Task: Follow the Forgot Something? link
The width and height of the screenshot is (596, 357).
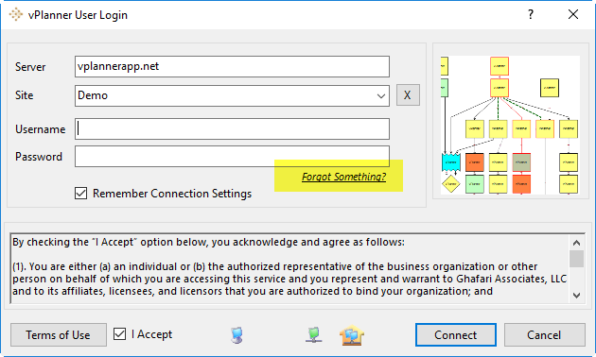Action: 343,177
